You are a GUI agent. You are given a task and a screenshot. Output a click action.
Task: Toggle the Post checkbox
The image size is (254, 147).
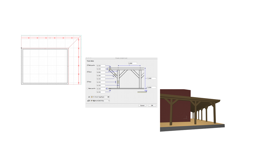[x=88, y=82]
